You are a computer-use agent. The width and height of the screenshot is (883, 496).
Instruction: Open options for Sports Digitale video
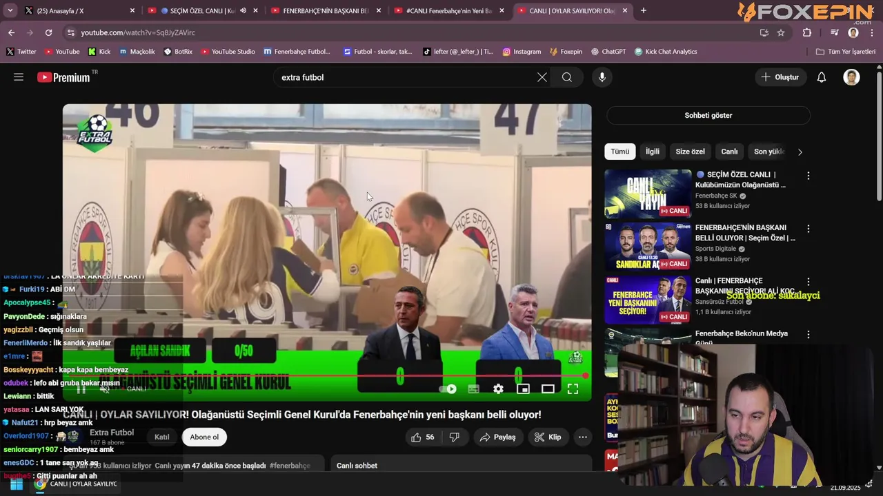click(808, 229)
